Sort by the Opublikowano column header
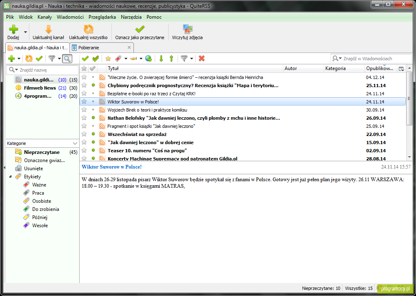 [x=380, y=68]
